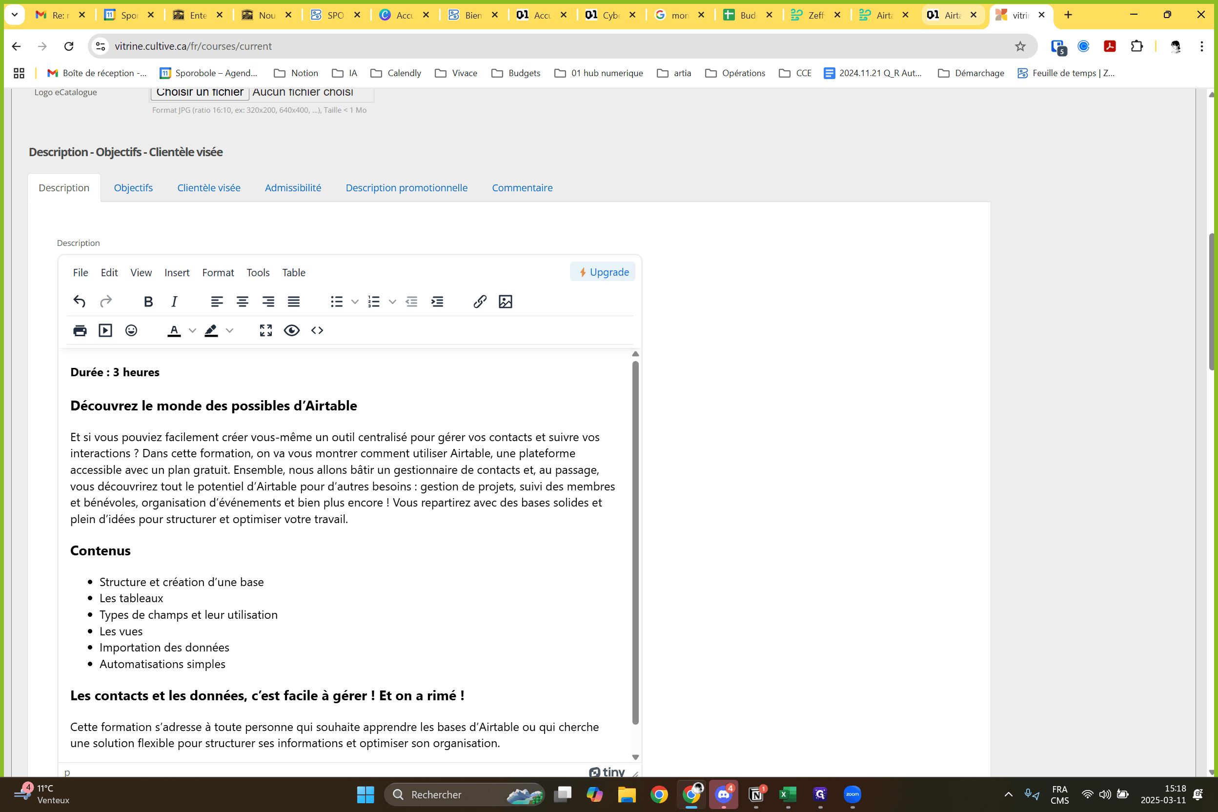The image size is (1218, 812).
Task: Open text color dropdown
Action: 192,330
